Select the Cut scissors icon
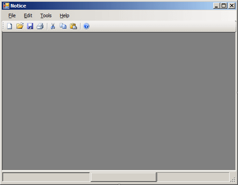 53,26
